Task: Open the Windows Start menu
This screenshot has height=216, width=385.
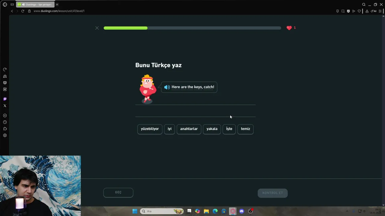Action: (135, 211)
